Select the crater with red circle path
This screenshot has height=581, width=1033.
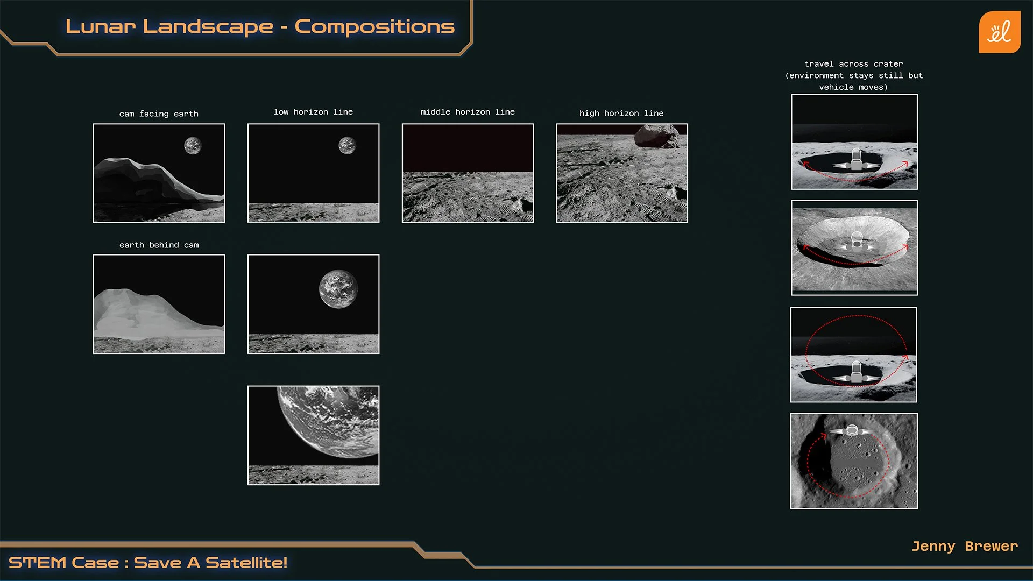click(853, 355)
